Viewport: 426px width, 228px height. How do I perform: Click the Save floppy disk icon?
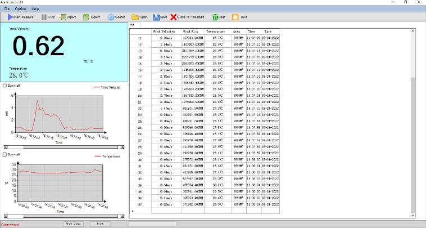pyautogui.click(x=155, y=17)
